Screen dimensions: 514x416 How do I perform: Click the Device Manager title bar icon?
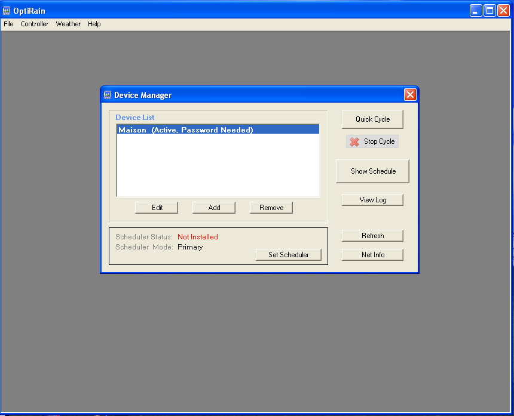pos(107,95)
